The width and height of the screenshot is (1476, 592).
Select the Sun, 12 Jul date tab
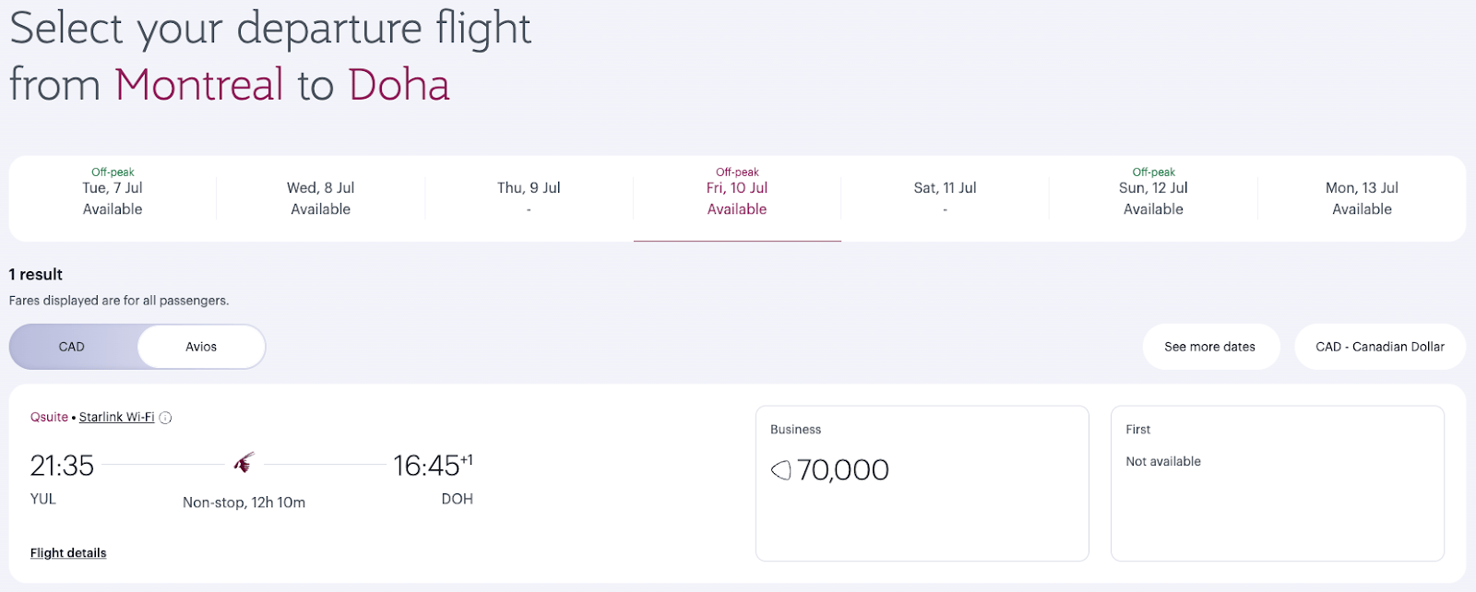1153,198
